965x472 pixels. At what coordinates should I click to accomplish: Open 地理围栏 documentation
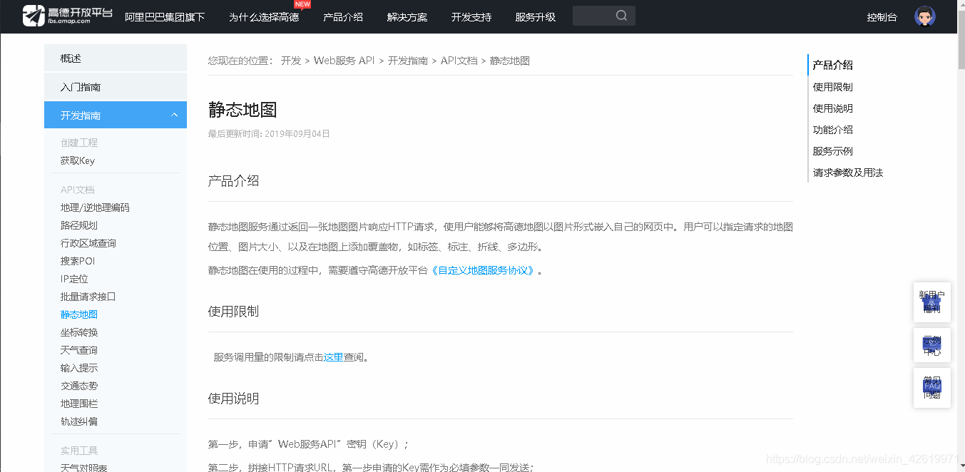pos(79,404)
